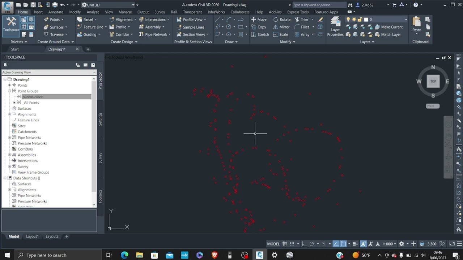Switch to the Survey ribbon tab
463x260 pixels.
[x=160, y=12]
